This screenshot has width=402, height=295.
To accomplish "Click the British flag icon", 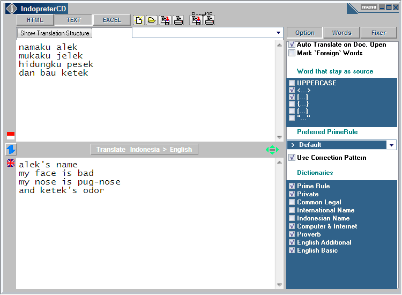I will pyautogui.click(x=11, y=163).
